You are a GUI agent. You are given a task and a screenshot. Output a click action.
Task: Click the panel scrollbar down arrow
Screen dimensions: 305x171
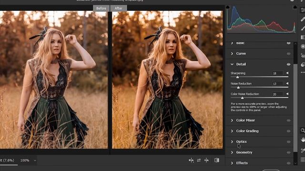click(295, 163)
